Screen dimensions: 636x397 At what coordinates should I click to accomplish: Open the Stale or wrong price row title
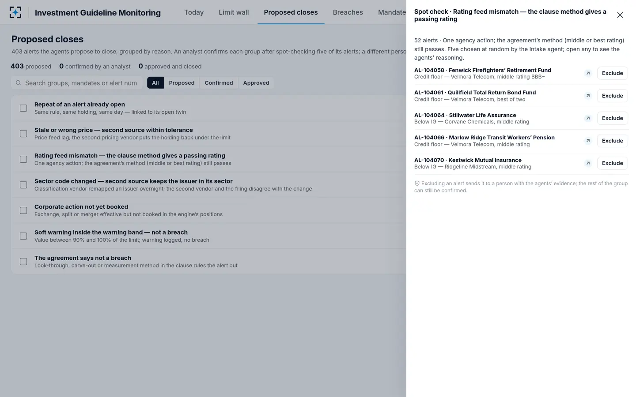(114, 130)
